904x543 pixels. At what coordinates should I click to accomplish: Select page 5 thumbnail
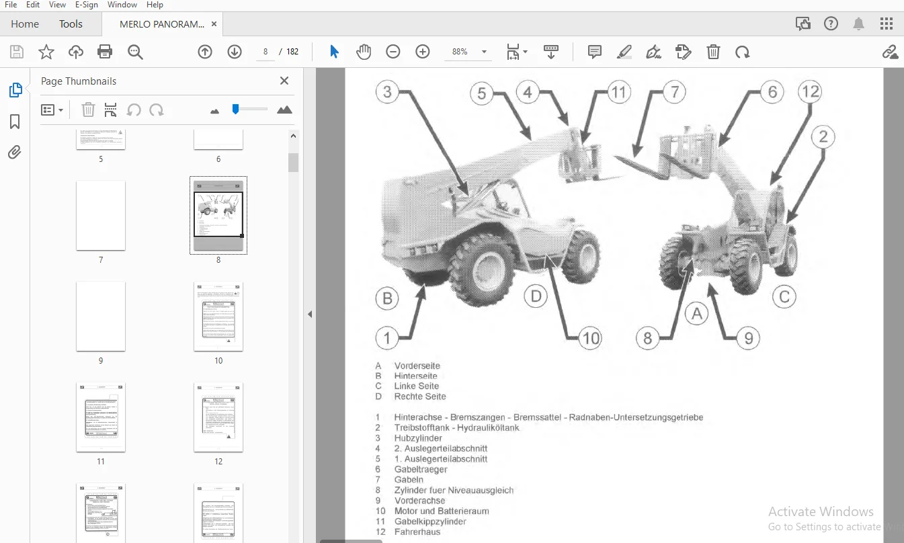click(101, 138)
